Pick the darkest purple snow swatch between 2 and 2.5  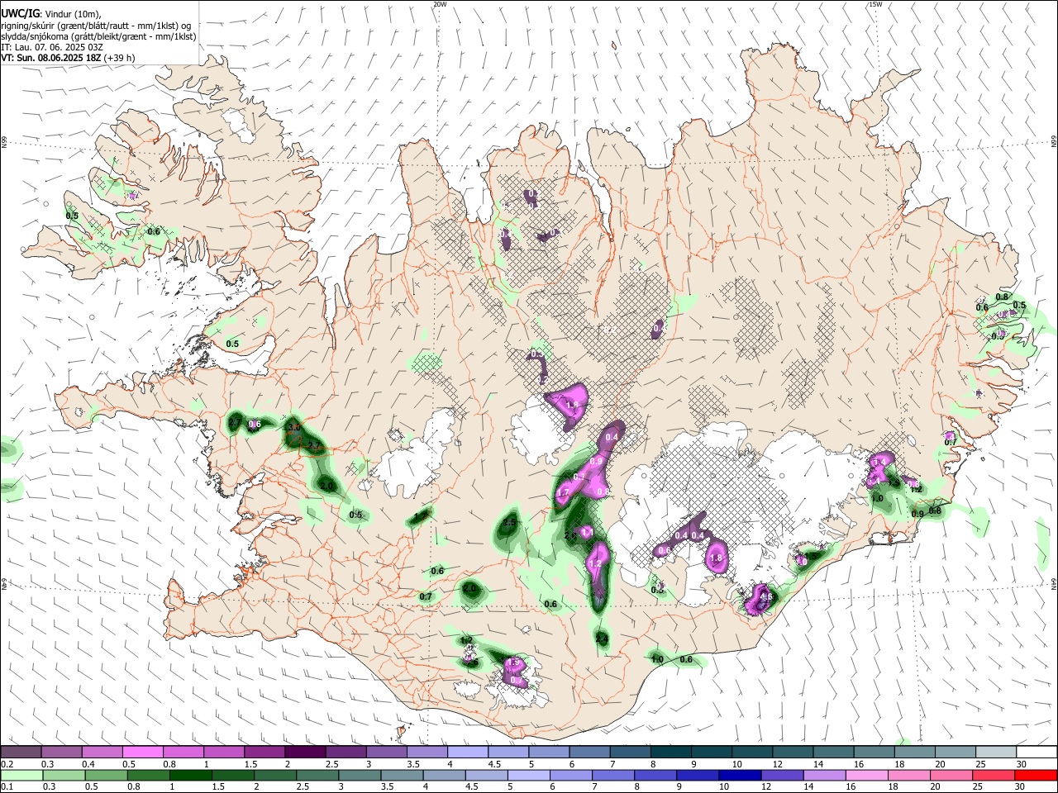pyautogui.click(x=305, y=753)
